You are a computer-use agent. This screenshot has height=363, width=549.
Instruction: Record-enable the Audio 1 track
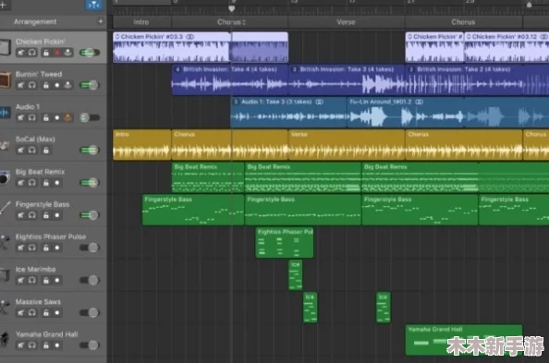coord(57,117)
